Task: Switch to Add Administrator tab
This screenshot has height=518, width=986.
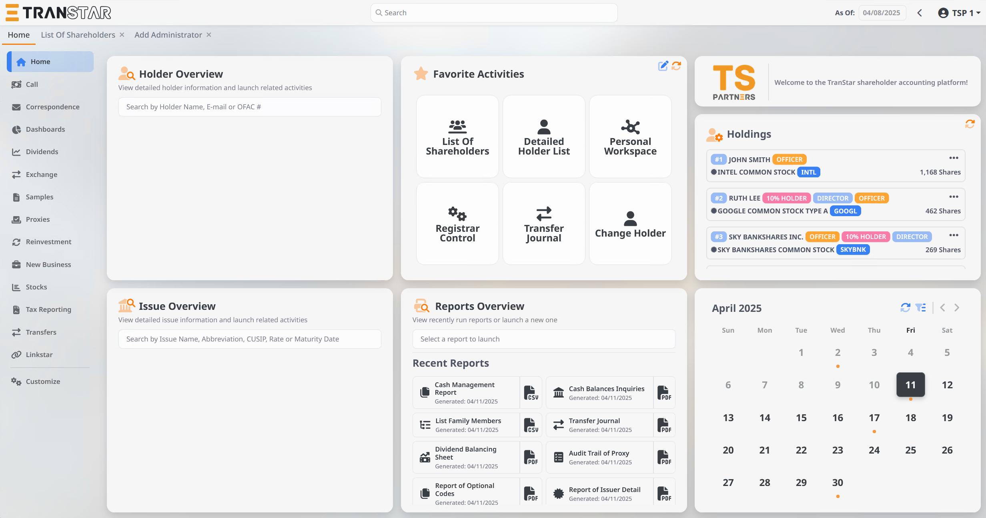Action: click(x=168, y=35)
